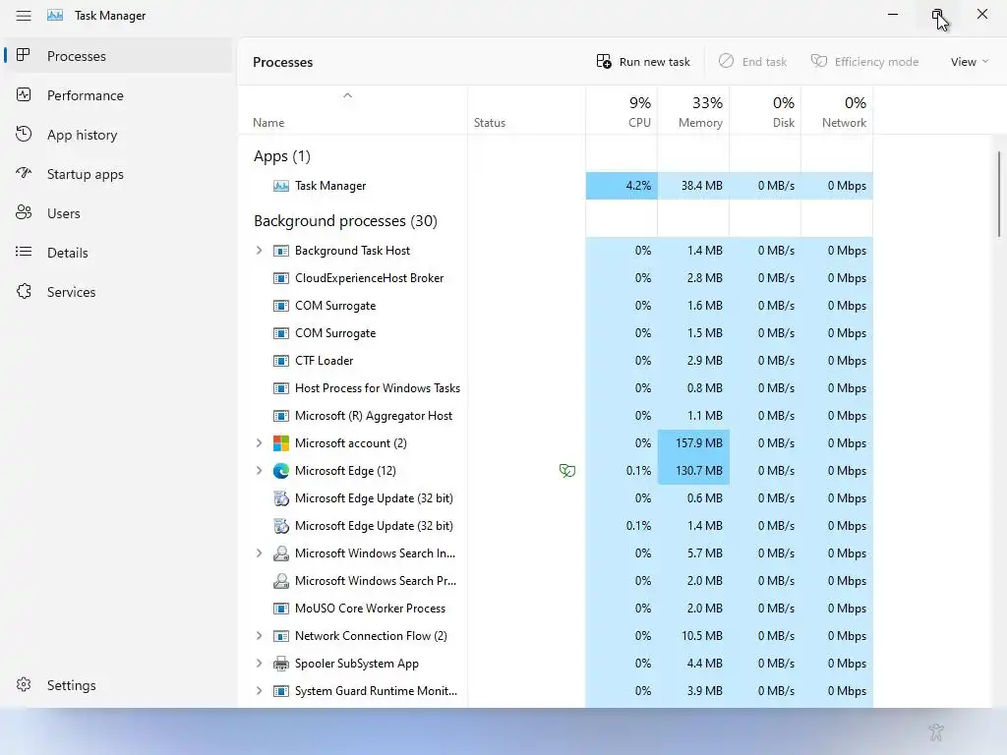
Task: Select the Processes sidebar icon
Action: pyautogui.click(x=24, y=55)
